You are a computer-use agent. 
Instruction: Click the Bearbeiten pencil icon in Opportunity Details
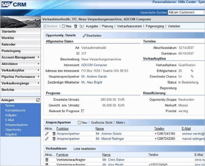pos(85,36)
